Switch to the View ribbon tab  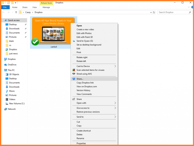click(x=35, y=7)
